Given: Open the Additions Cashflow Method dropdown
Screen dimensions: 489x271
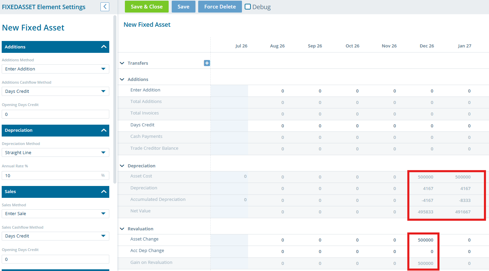Looking at the screenshot, I should tap(55, 91).
